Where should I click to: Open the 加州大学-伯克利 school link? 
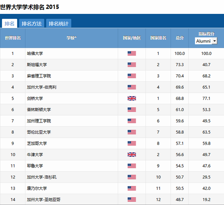click(x=42, y=87)
